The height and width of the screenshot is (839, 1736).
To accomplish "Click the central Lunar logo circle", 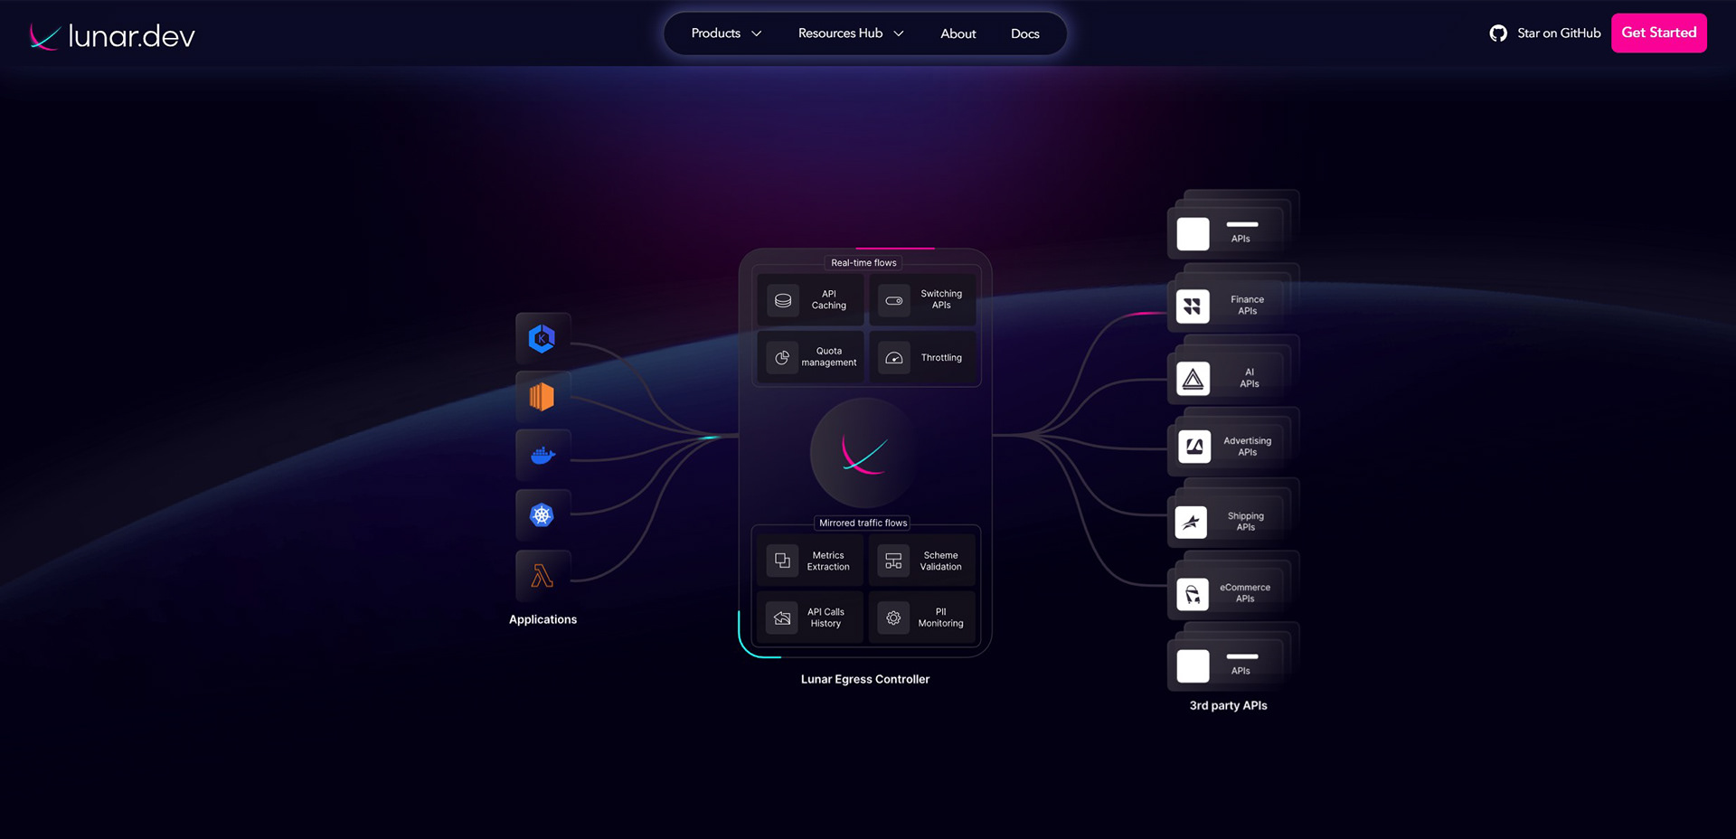I will tap(864, 454).
